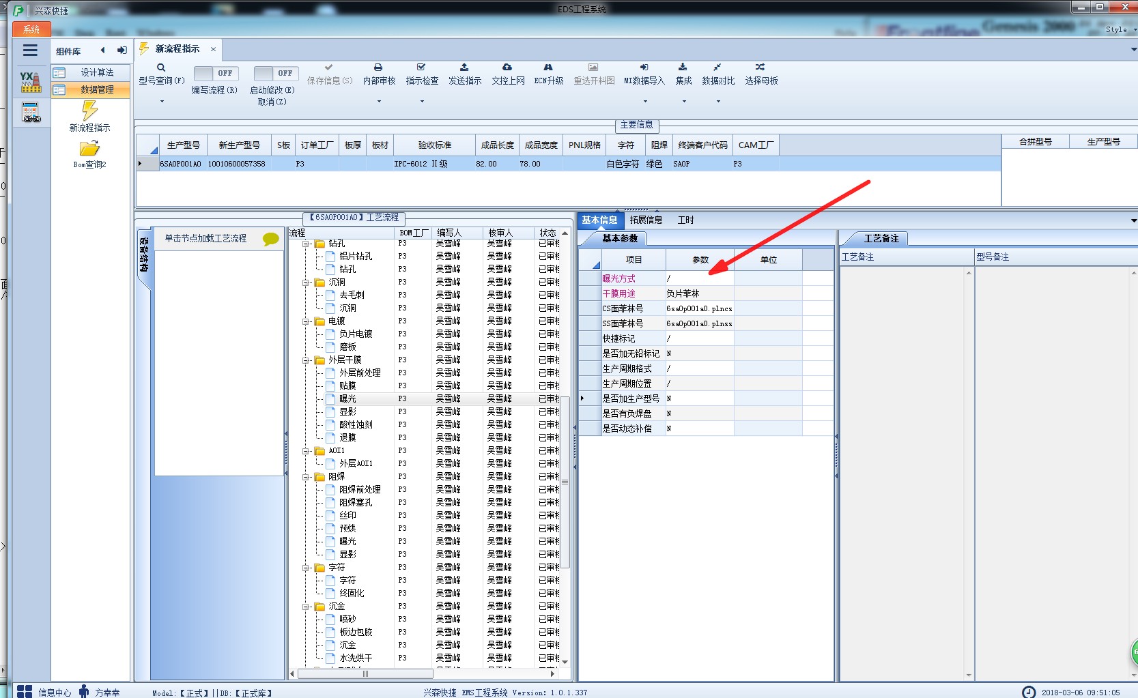Screen dimensions: 1138x698
Task: Click the 文控上网 cloud icon
Action: (507, 68)
